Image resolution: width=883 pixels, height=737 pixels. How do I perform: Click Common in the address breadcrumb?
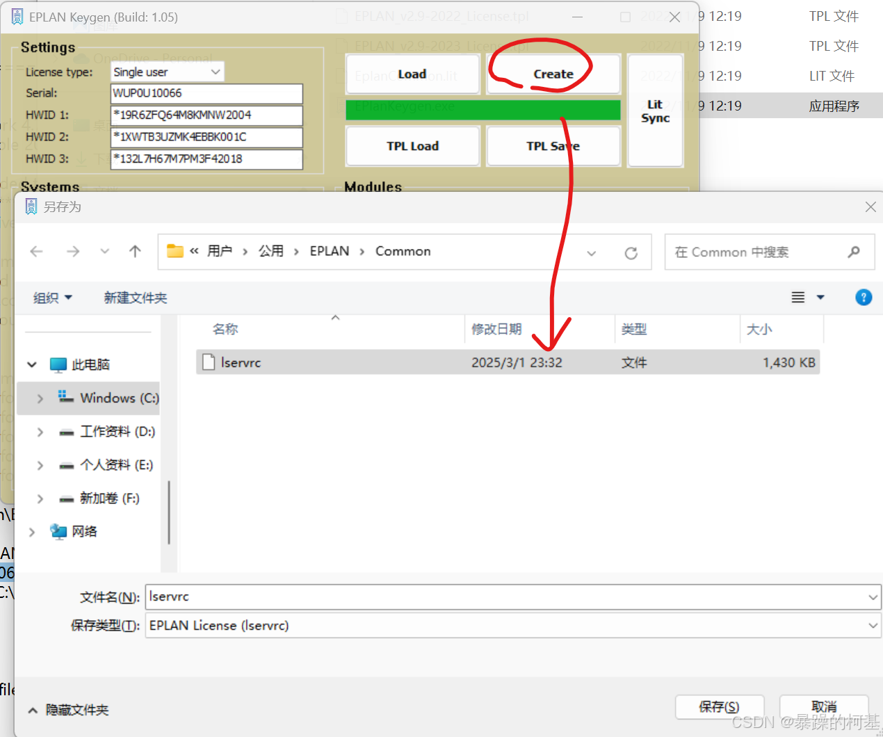[403, 251]
